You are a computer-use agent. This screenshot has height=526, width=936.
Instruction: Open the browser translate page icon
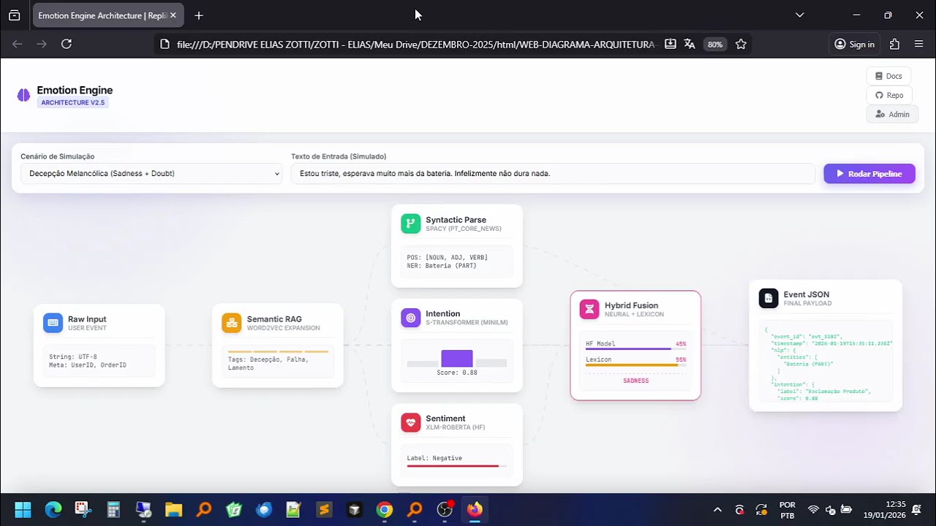[x=690, y=44]
